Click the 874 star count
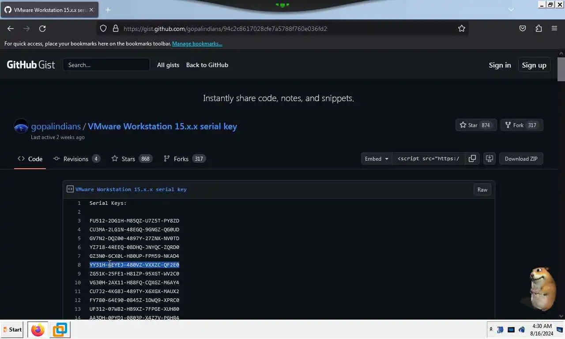Viewport: 565px width, 339px height. pos(486,125)
